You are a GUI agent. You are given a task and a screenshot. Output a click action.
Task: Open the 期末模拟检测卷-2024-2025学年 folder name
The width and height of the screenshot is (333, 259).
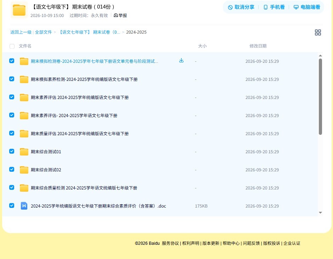pyautogui.click(x=94, y=61)
